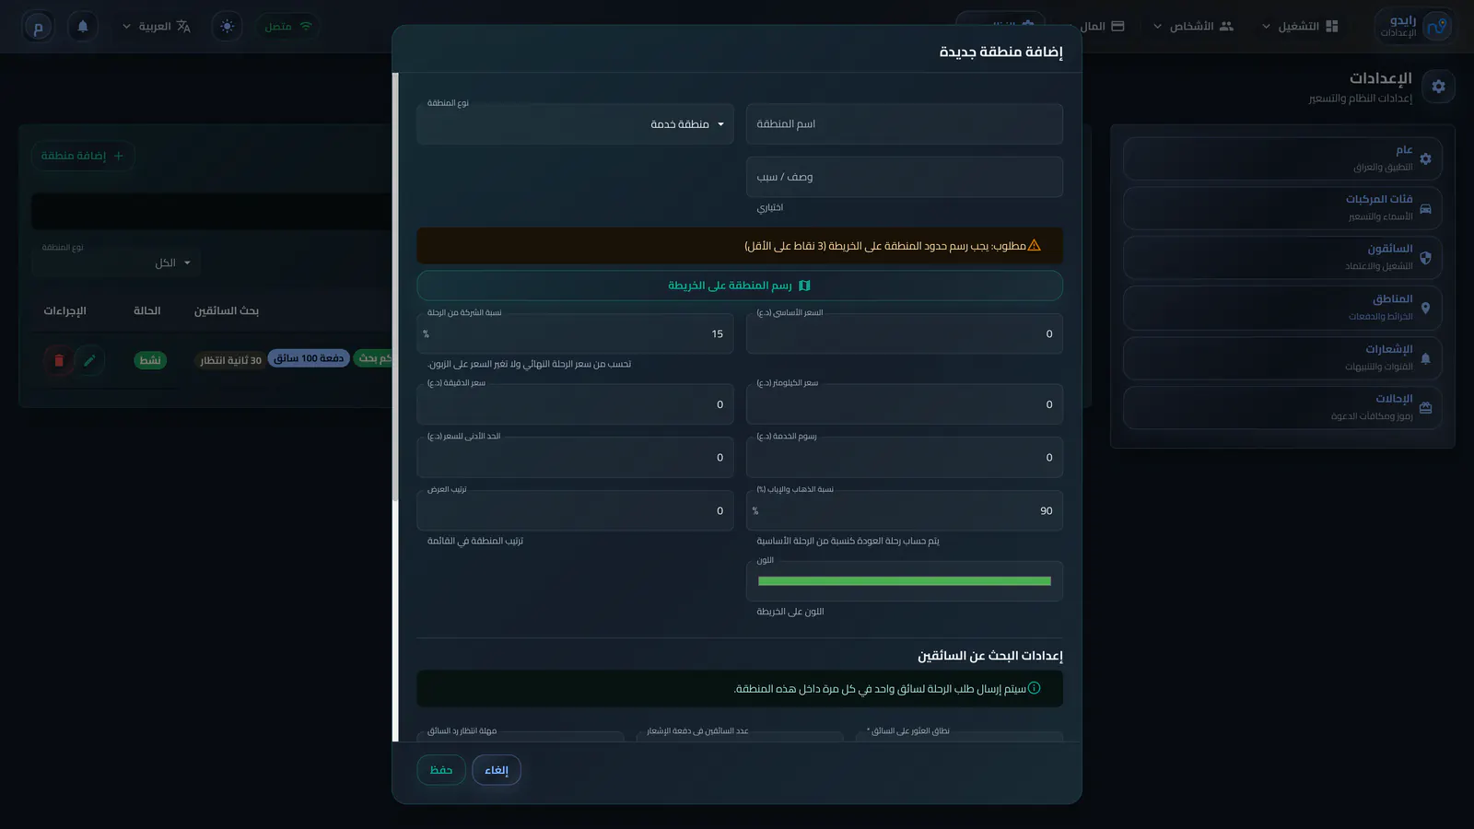The height and width of the screenshot is (829, 1474).
Task: Select the المناطق settings tab
Action: click(x=1282, y=308)
